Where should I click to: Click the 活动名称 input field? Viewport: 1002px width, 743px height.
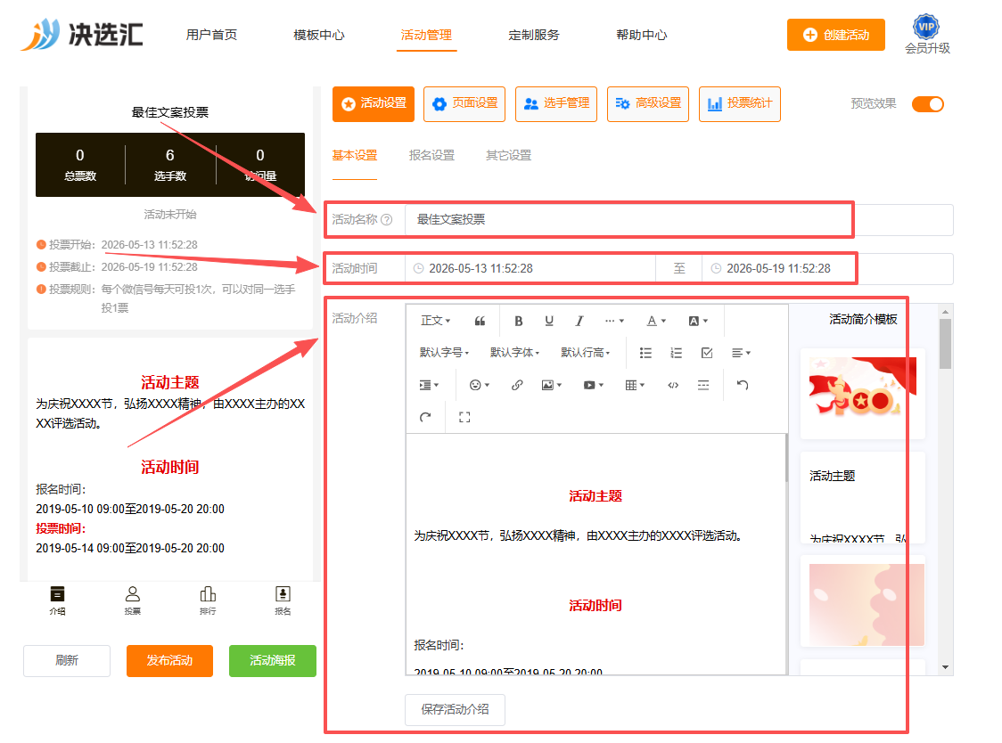pyautogui.click(x=678, y=220)
